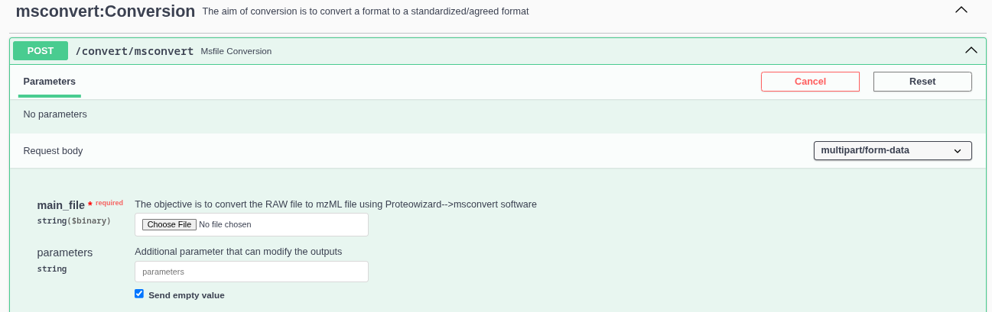Collapse the msconvert:Conversion section chevron

coord(961,10)
